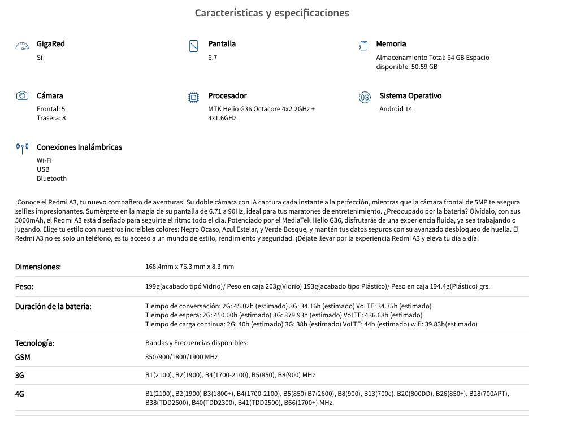Select the Características y especificaciones heading
Viewport: 585px width, 427px height.
pos(272,13)
